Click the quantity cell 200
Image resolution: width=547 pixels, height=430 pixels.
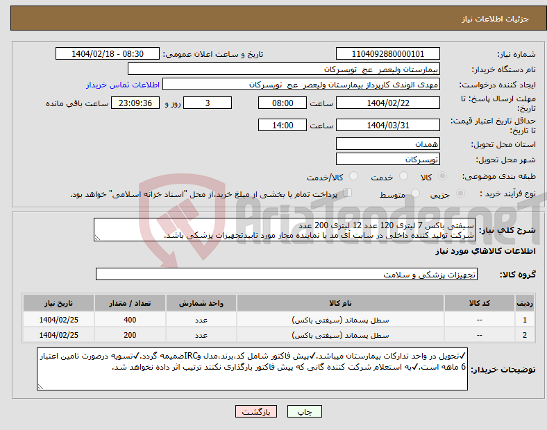tap(130, 335)
